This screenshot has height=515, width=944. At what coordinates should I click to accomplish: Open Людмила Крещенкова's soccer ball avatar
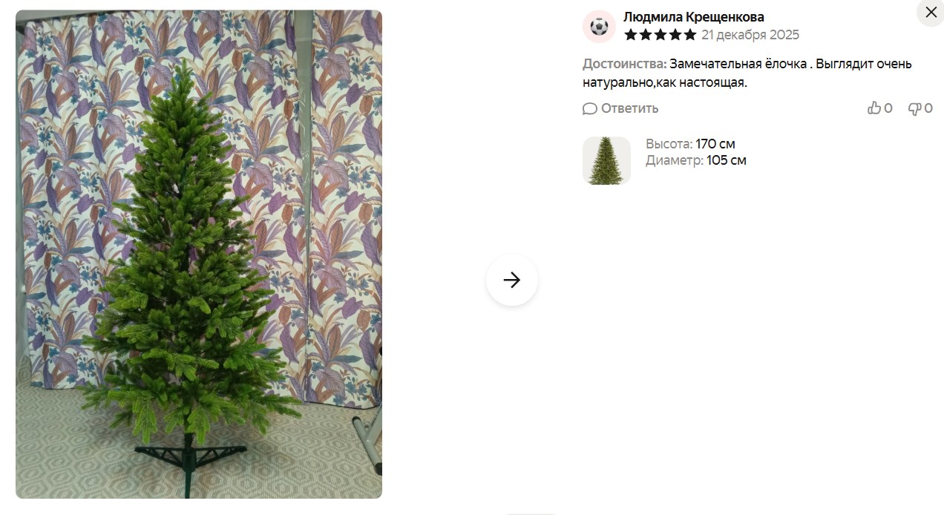pos(599,27)
